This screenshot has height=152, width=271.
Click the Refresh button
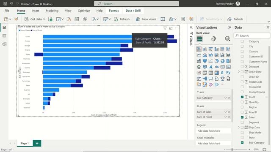[122, 19]
